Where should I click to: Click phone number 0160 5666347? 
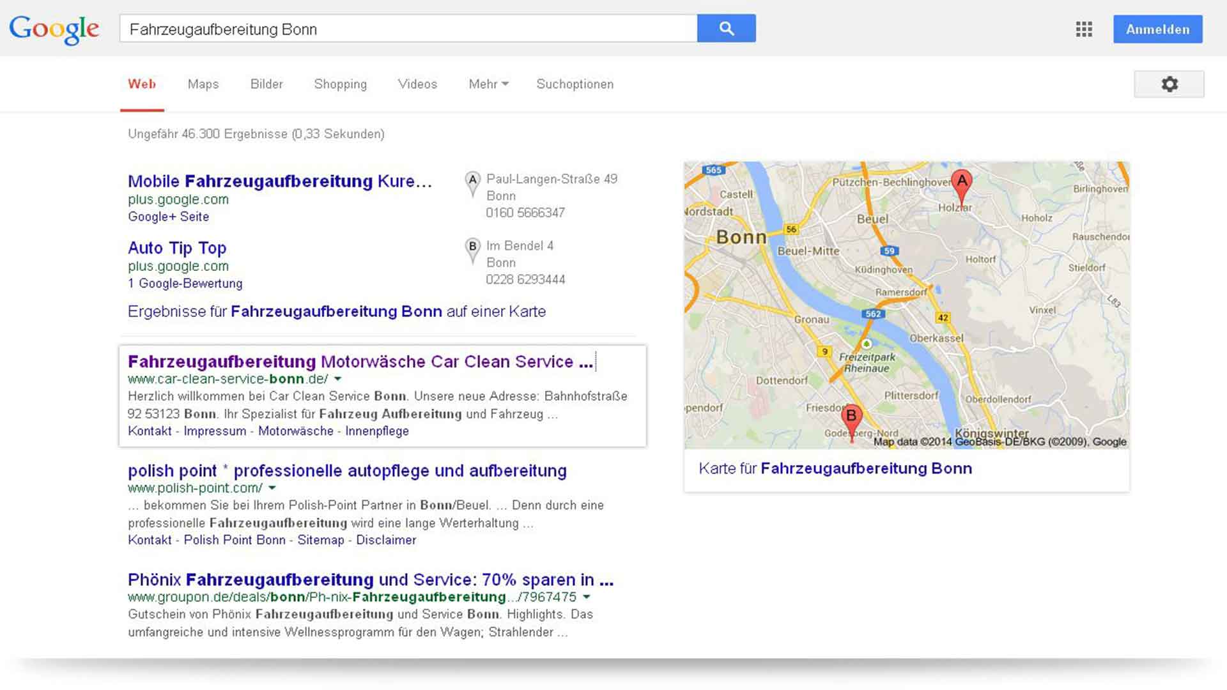pyautogui.click(x=525, y=213)
